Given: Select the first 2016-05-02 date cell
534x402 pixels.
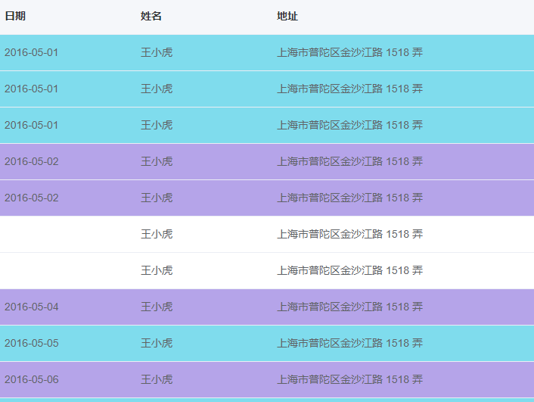Looking at the screenshot, I should point(31,161).
